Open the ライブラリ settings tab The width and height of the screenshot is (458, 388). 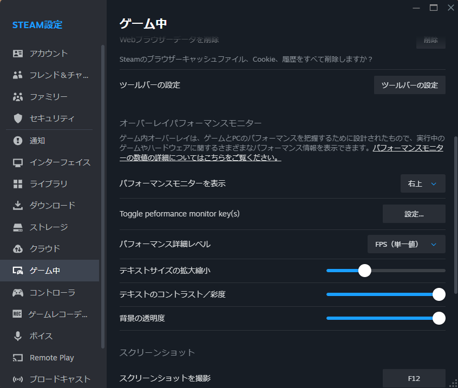[x=48, y=184]
